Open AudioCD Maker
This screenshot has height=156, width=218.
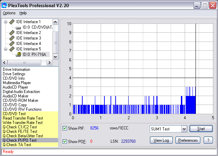[x=15, y=96]
